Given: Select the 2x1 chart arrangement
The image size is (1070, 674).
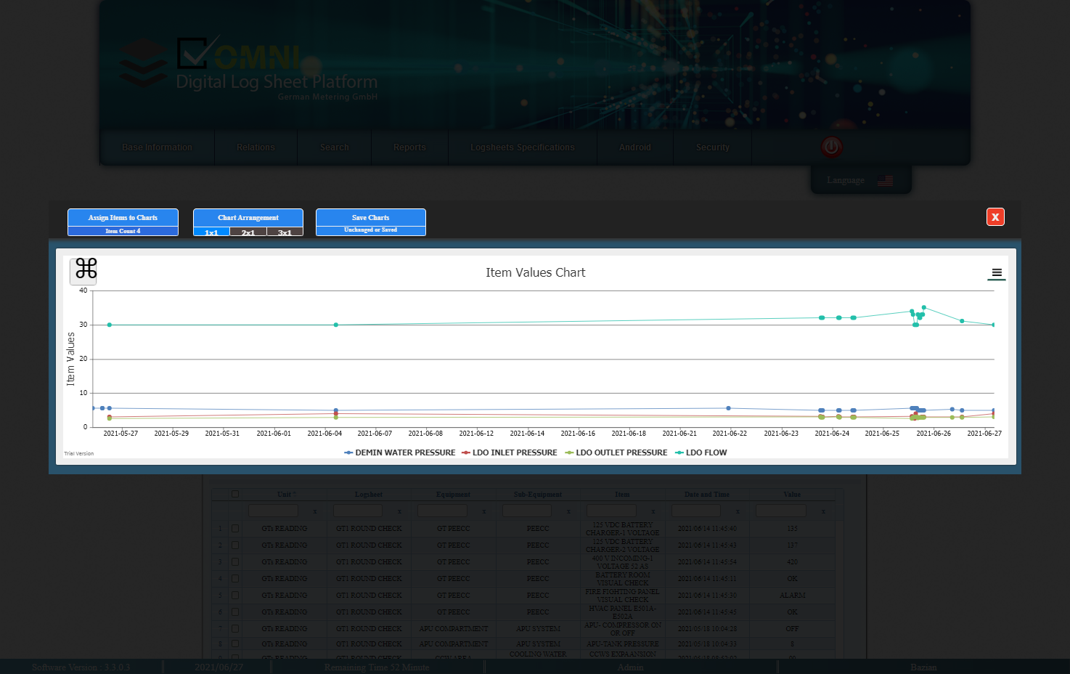Looking at the screenshot, I should [x=248, y=232].
